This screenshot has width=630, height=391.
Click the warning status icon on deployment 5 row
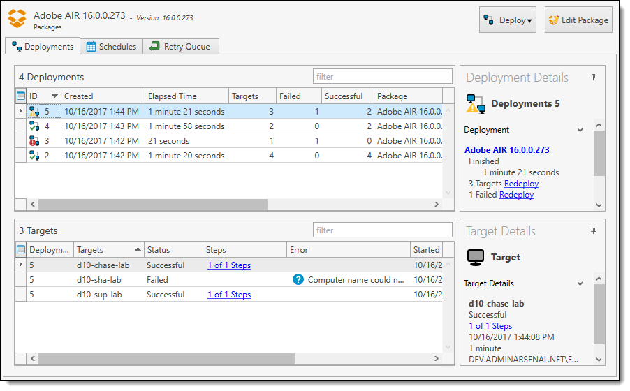click(x=34, y=111)
